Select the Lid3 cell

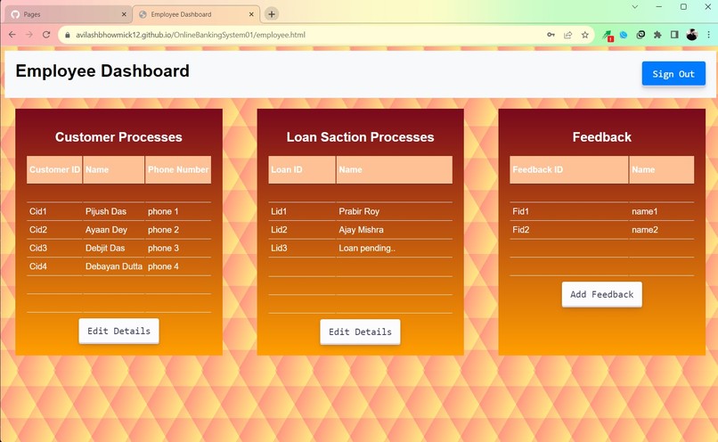point(302,248)
